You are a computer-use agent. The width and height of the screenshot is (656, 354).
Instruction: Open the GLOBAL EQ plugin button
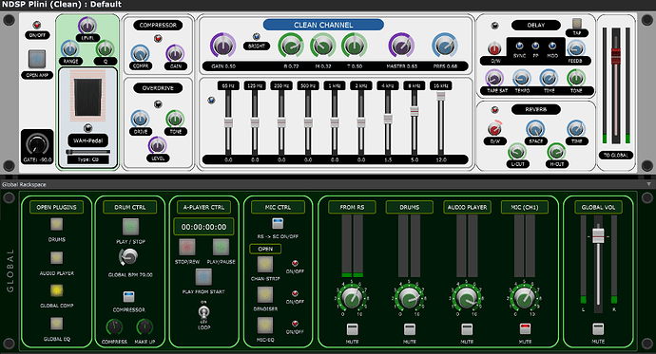[56, 324]
